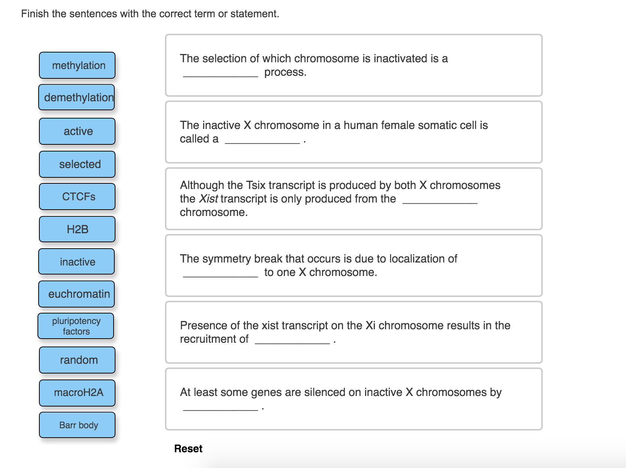Select the methylation term tile
This screenshot has height=468, width=626.
point(77,65)
